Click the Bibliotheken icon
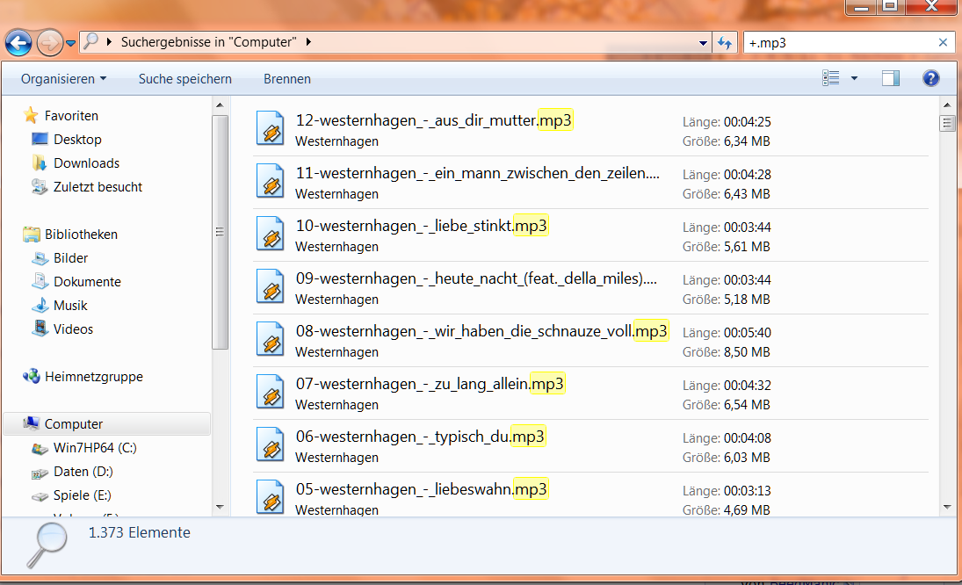Image resolution: width=962 pixels, height=585 pixels. click(32, 234)
